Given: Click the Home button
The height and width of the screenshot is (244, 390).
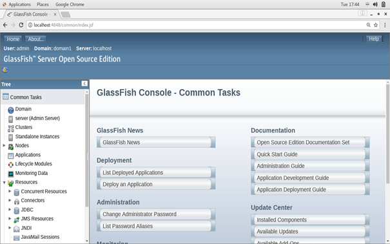Looking at the screenshot, I should [x=13, y=39].
